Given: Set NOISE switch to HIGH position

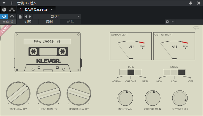Looking at the screenshot, I should [x=167, y=72].
